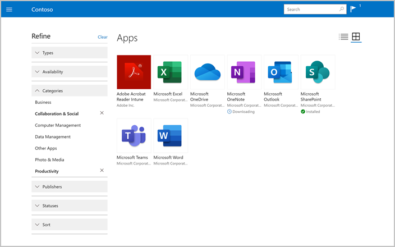This screenshot has height=247, width=395.
Task: Open the Microsoft Outlook app
Action: click(x=281, y=72)
